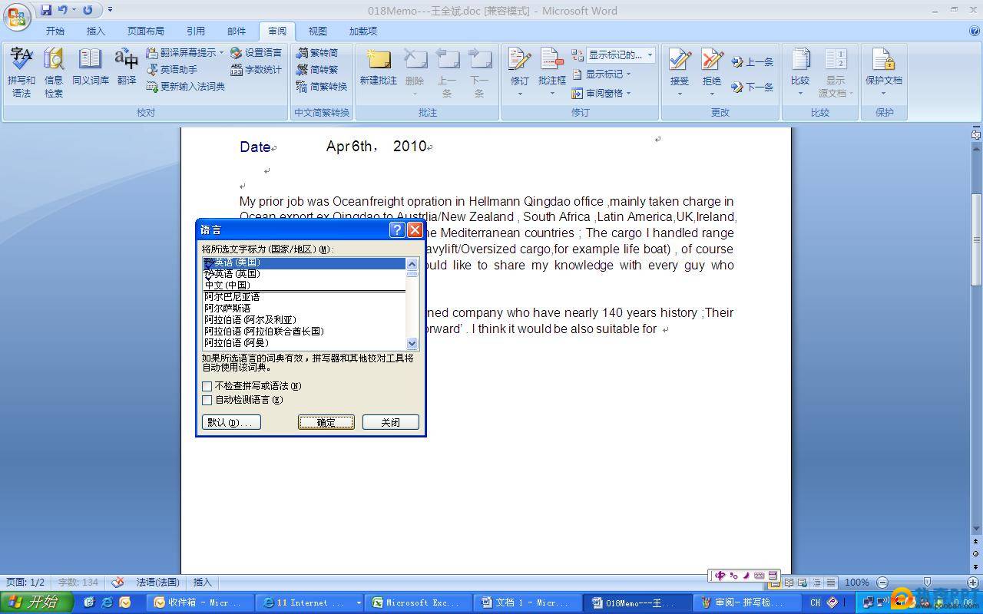Open 翻译屏幕提示 dropdown
Image resolution: width=983 pixels, height=614 pixels.
[x=184, y=53]
